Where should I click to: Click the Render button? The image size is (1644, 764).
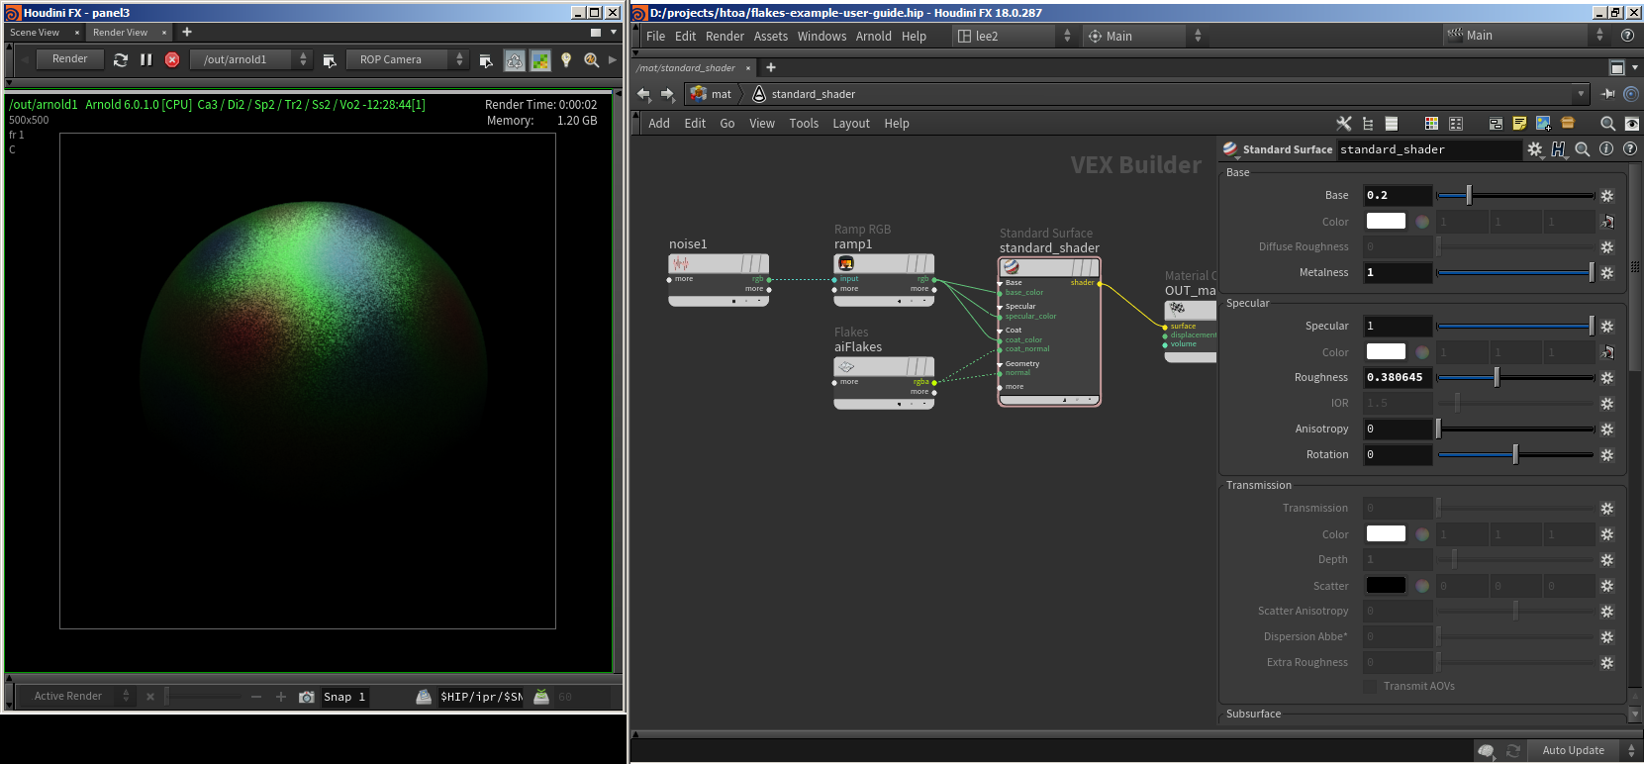pyautogui.click(x=69, y=59)
